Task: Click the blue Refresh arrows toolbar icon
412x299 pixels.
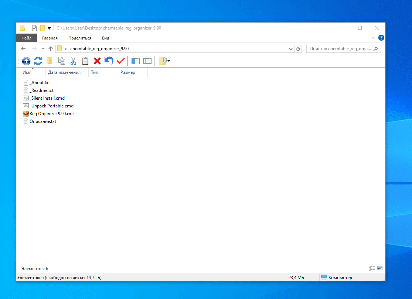Action: [x=38, y=61]
